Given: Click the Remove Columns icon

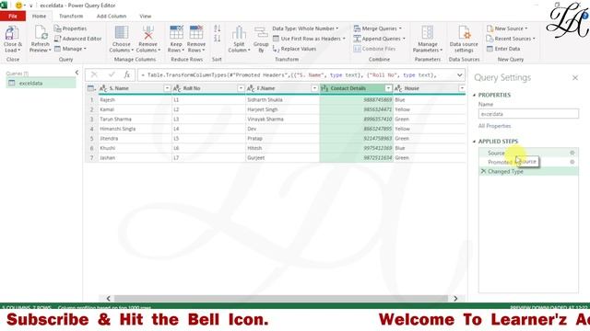Looking at the screenshot, I should (147, 33).
